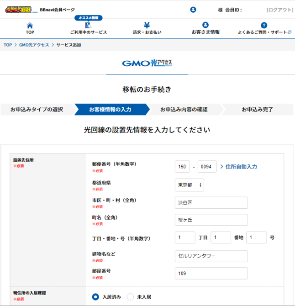Click the question mark support icon

point(264,25)
